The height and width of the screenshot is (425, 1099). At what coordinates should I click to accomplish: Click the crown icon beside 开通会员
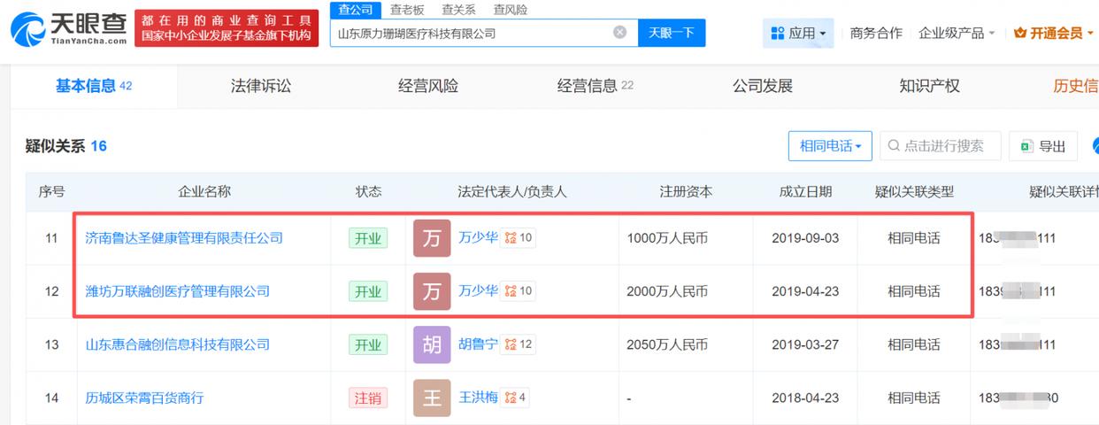pos(1020,33)
